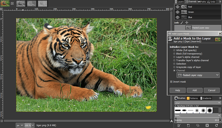Close the tiger image tab with the X icon

point(12,4)
